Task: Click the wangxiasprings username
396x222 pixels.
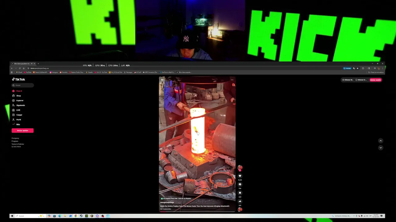Action: coord(167,203)
